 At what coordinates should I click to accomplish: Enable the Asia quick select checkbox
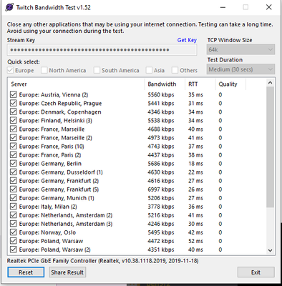pos(149,70)
